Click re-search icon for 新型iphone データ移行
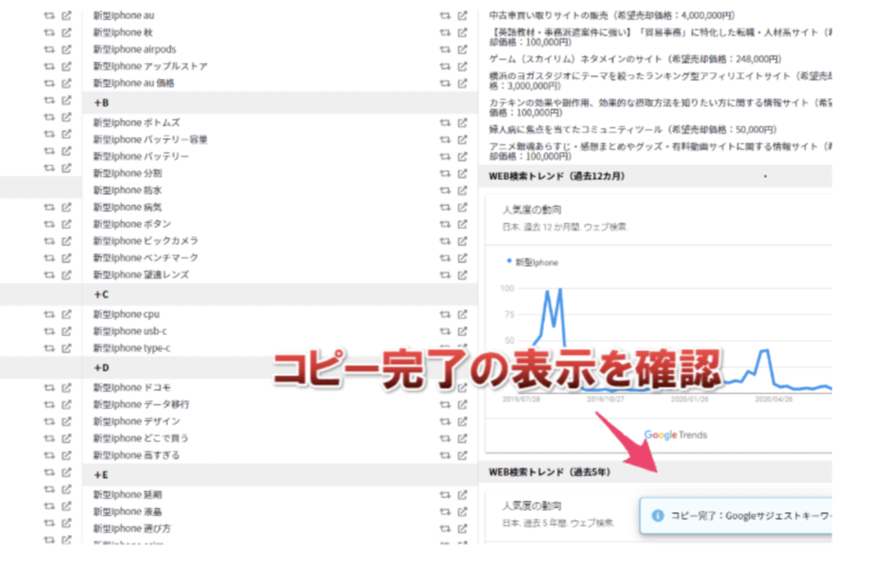This screenshot has width=889, height=561. (445, 405)
